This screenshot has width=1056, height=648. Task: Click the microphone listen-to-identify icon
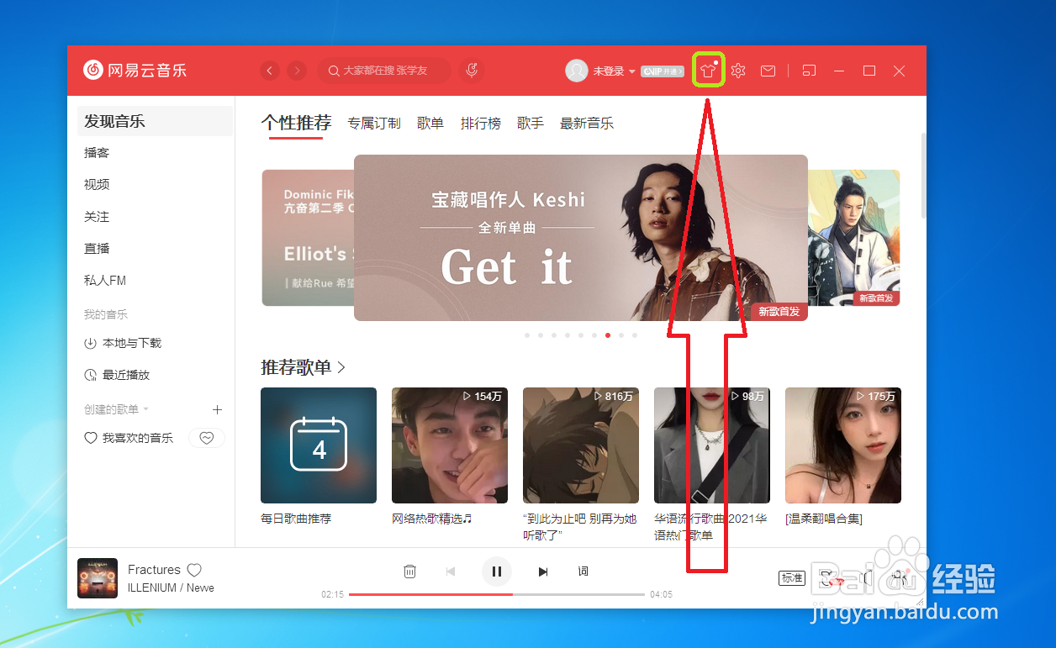click(473, 71)
